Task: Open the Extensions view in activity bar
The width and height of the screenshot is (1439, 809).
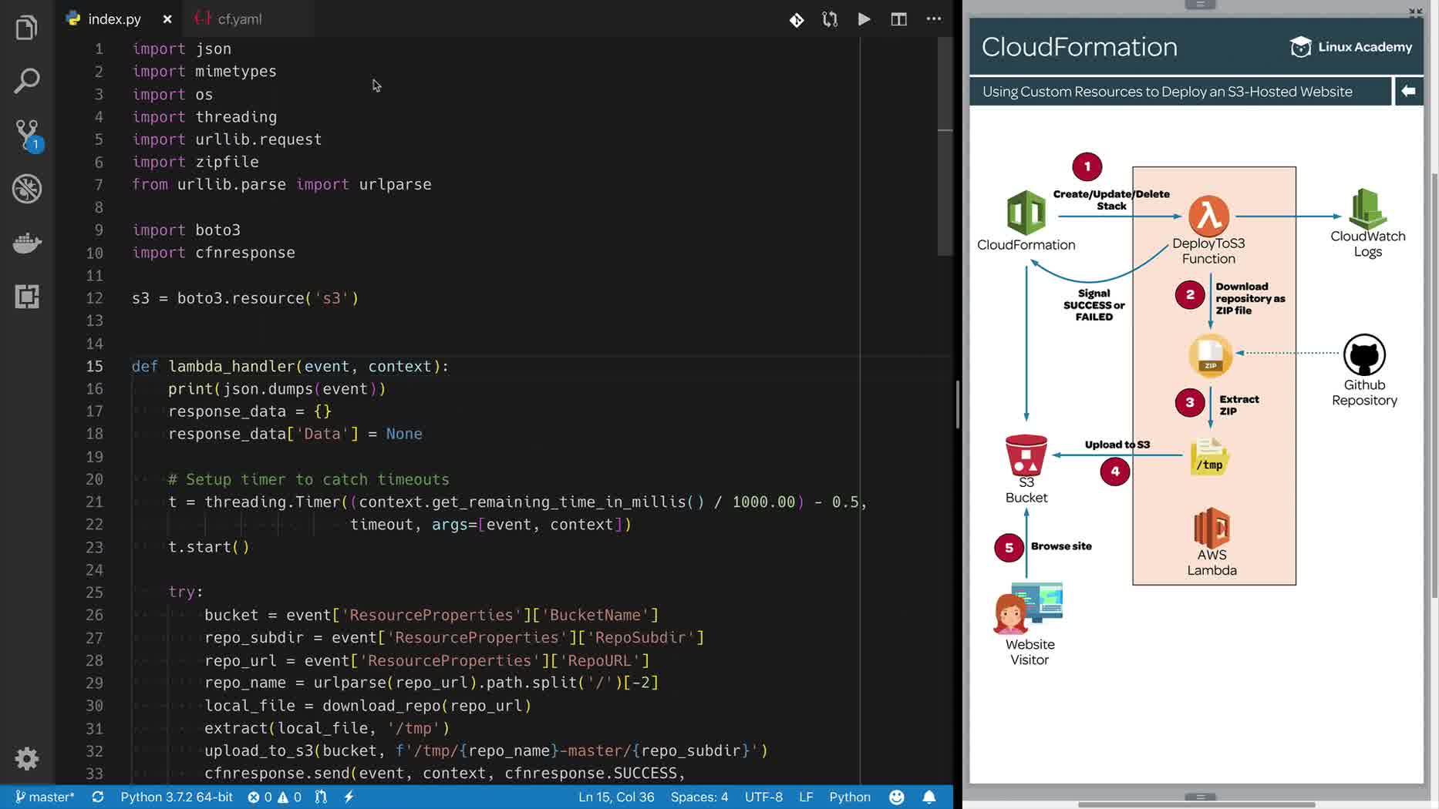Action: click(27, 297)
